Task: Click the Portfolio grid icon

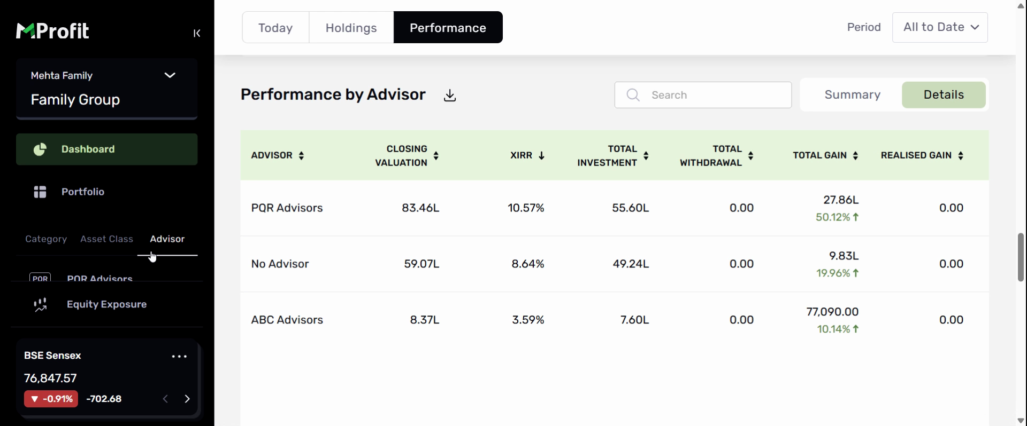Action: tap(40, 192)
